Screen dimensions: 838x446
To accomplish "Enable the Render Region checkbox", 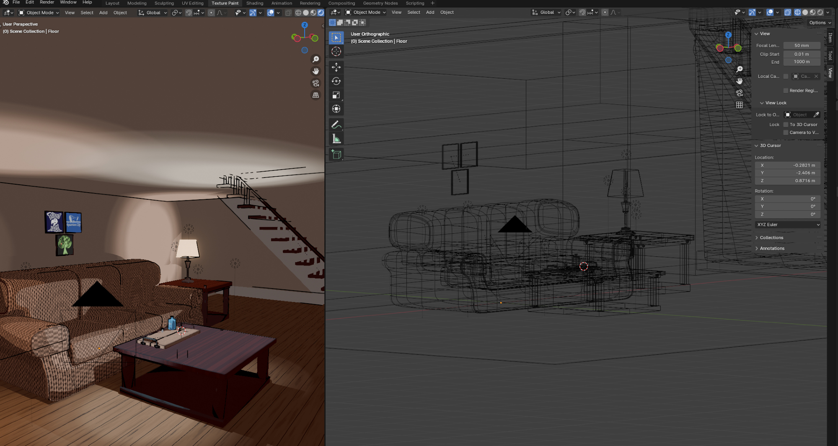I will (x=786, y=90).
